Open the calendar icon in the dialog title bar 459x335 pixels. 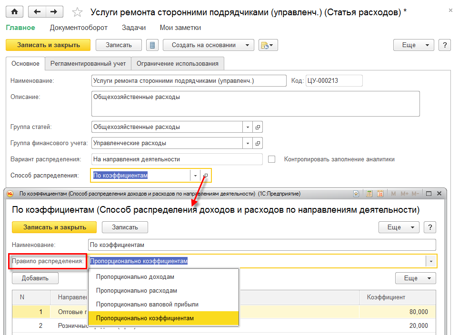[x=380, y=194]
